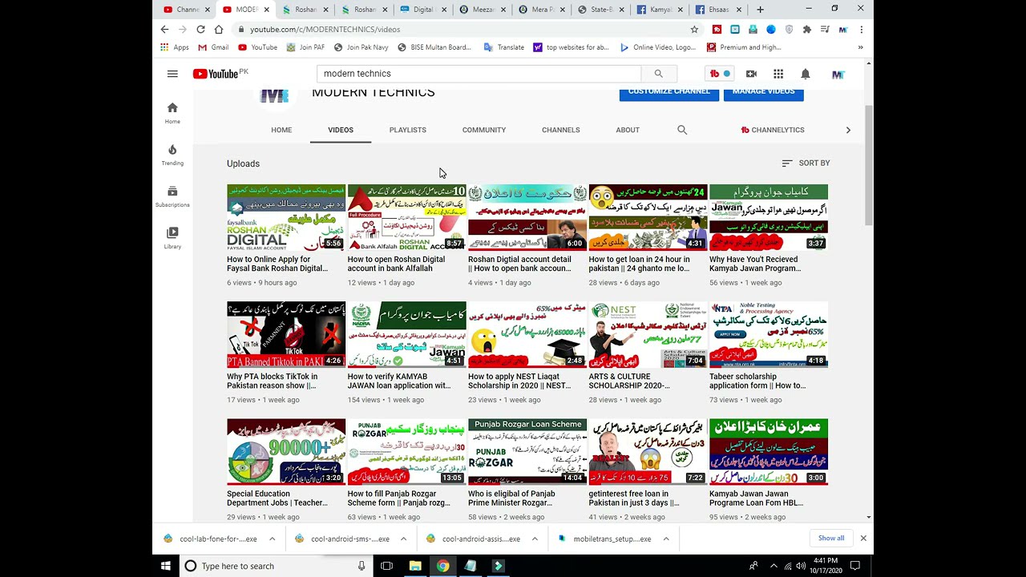Screen dimensions: 1026x577
Task: Open the YouTube apps grid icon
Action: coord(778,74)
